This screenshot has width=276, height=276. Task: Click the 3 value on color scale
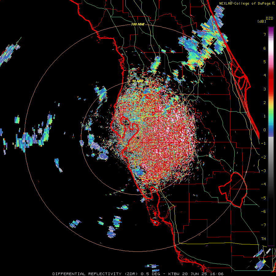point(265,89)
